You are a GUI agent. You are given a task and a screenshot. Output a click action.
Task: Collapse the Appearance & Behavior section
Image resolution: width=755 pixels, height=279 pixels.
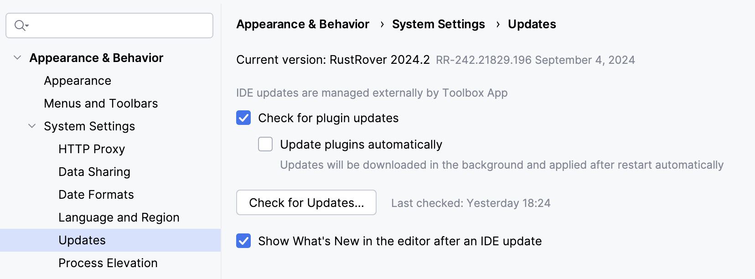[16, 57]
